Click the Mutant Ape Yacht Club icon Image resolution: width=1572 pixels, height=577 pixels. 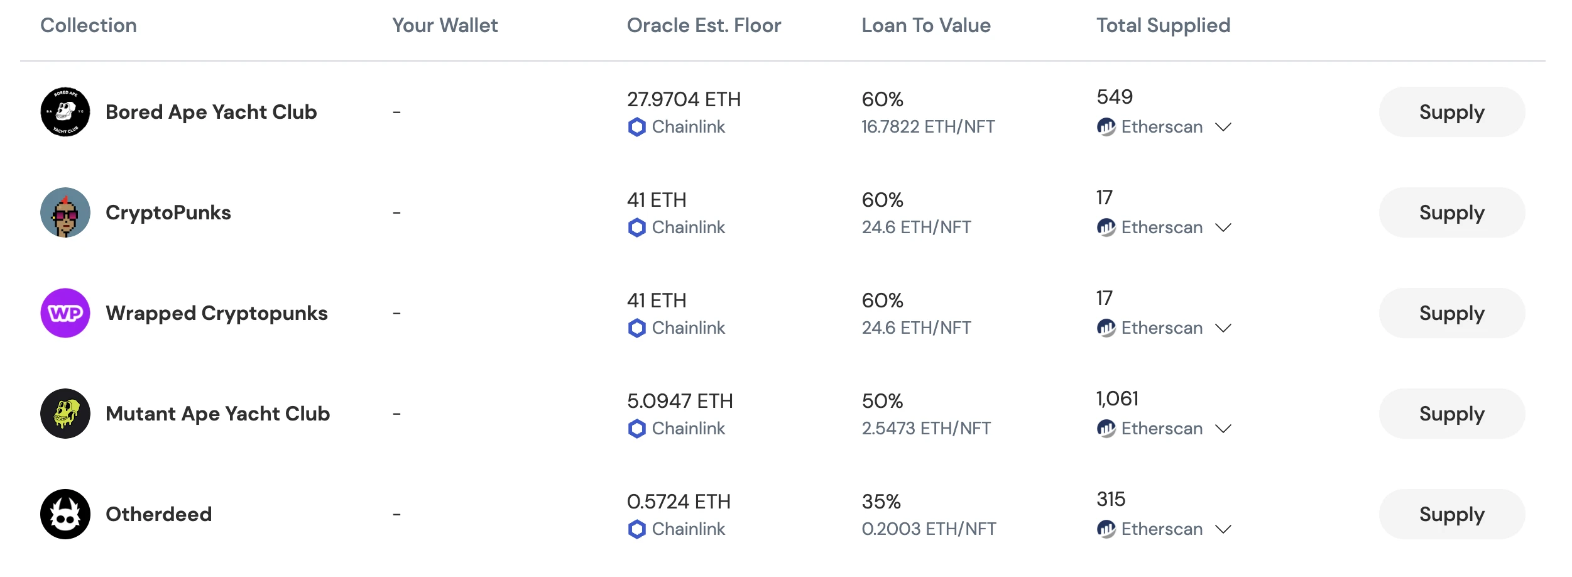[x=65, y=414]
